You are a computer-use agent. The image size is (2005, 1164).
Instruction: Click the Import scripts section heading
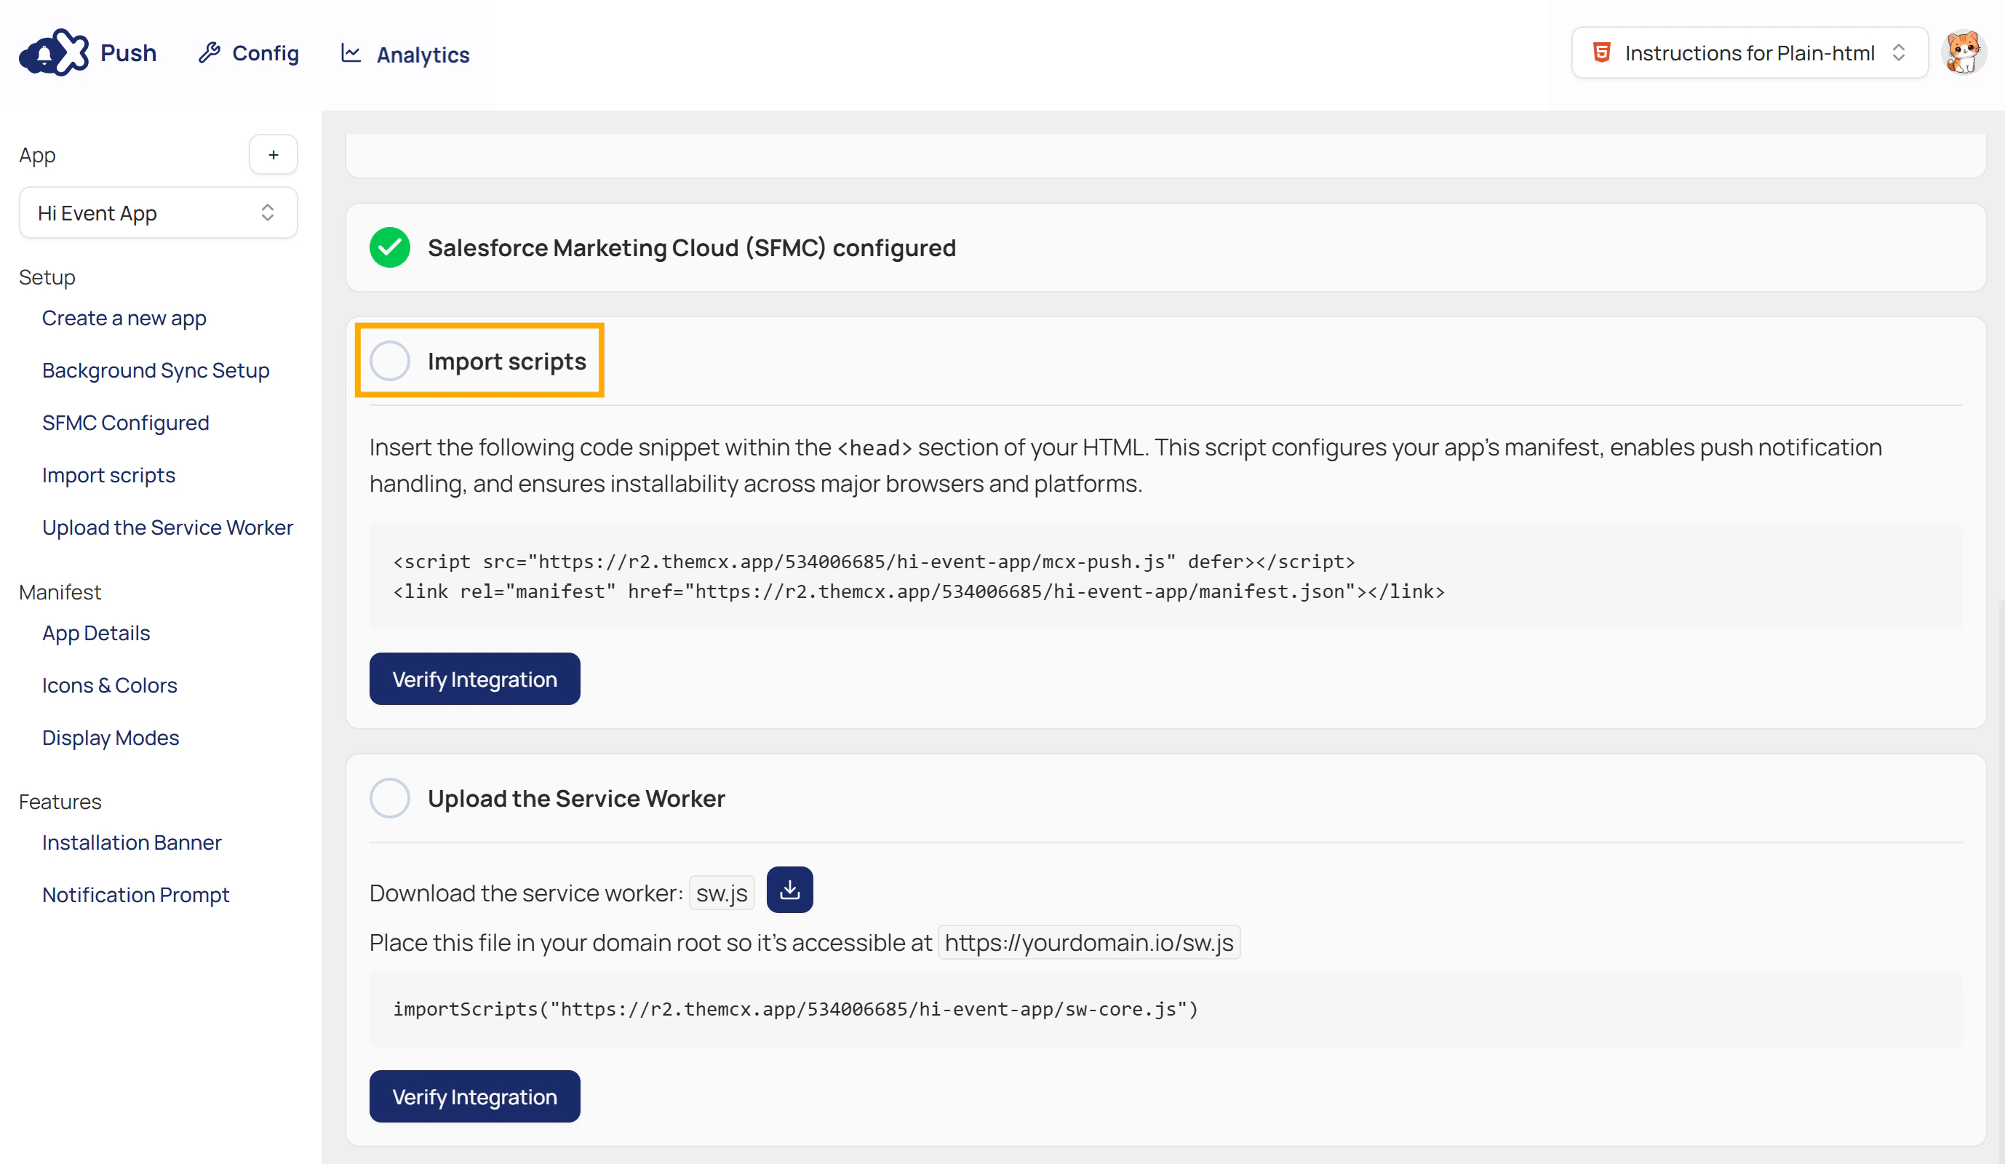click(x=507, y=362)
